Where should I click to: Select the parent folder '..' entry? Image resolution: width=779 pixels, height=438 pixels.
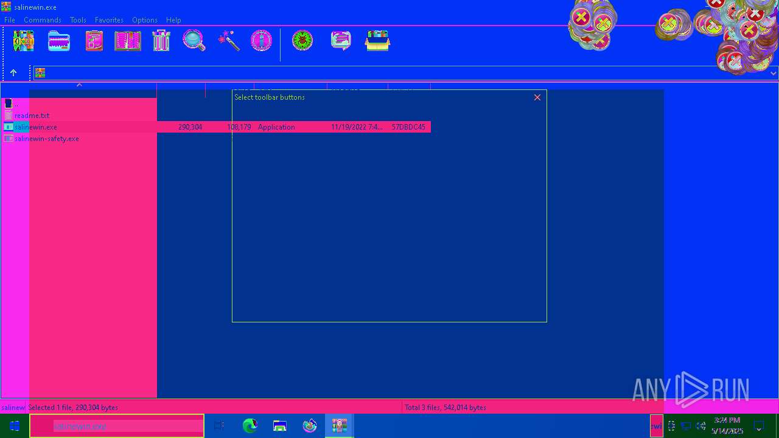click(x=10, y=104)
